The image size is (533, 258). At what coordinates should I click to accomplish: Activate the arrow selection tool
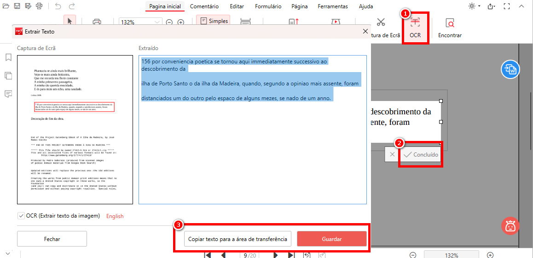tap(70, 22)
